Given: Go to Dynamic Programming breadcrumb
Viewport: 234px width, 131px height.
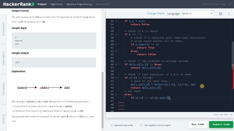Looking at the screenshot, I should [x=79, y=4].
